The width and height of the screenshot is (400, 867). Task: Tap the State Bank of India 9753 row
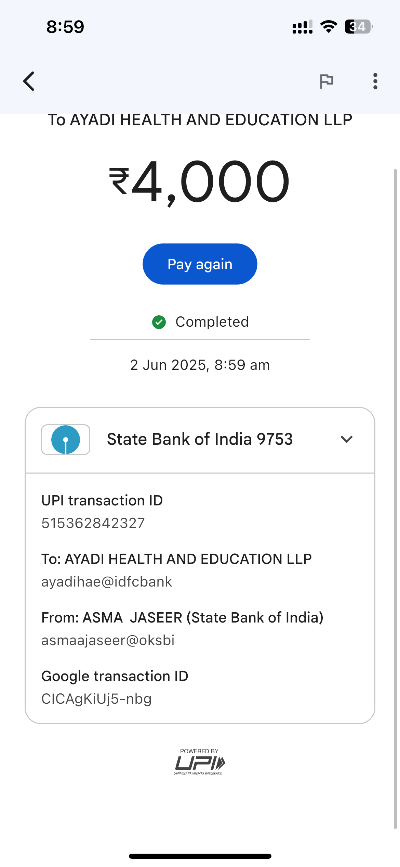pos(200,439)
